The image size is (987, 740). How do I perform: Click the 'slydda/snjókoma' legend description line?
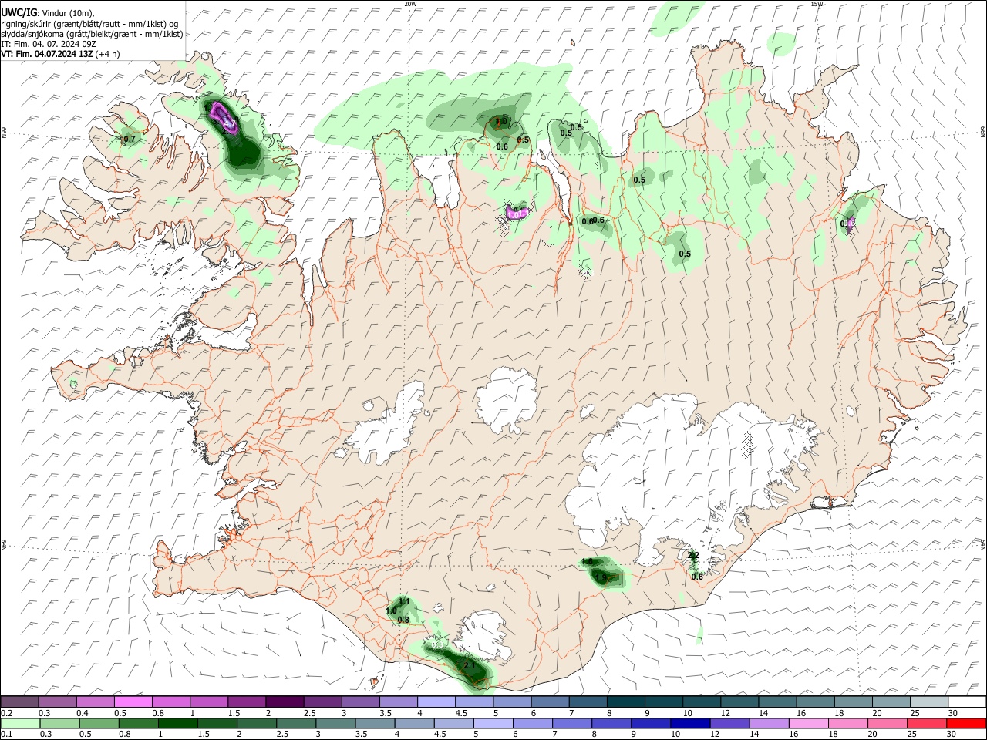click(x=92, y=34)
